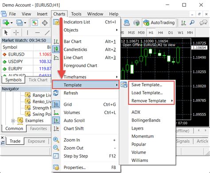Click the MQL5 community user icon

[127, 23]
